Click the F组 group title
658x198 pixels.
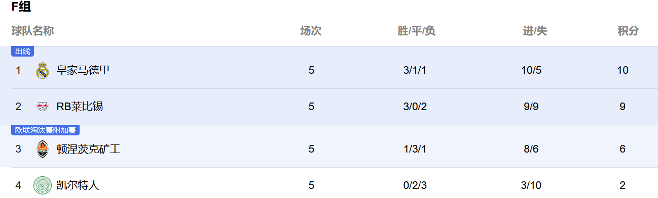(x=21, y=7)
